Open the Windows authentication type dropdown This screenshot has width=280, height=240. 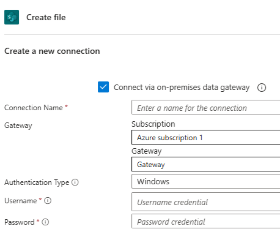(206, 181)
